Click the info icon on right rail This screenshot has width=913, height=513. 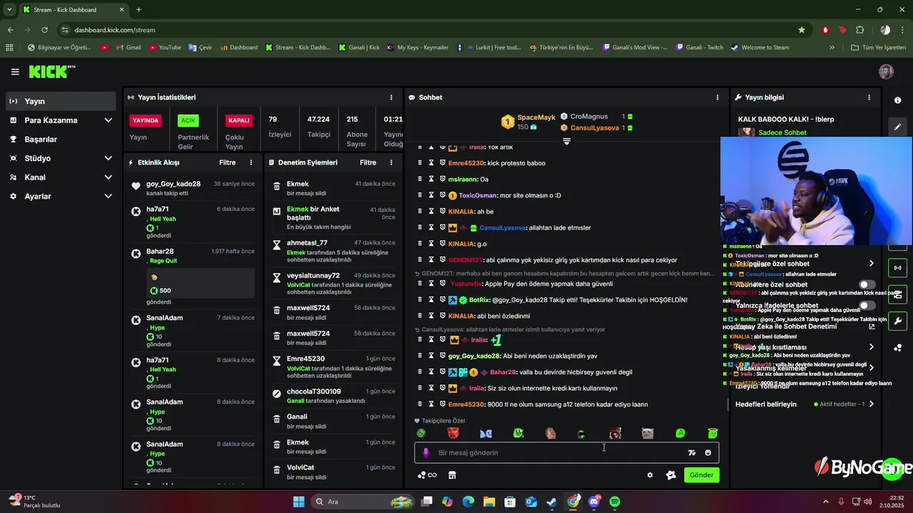[898, 100]
